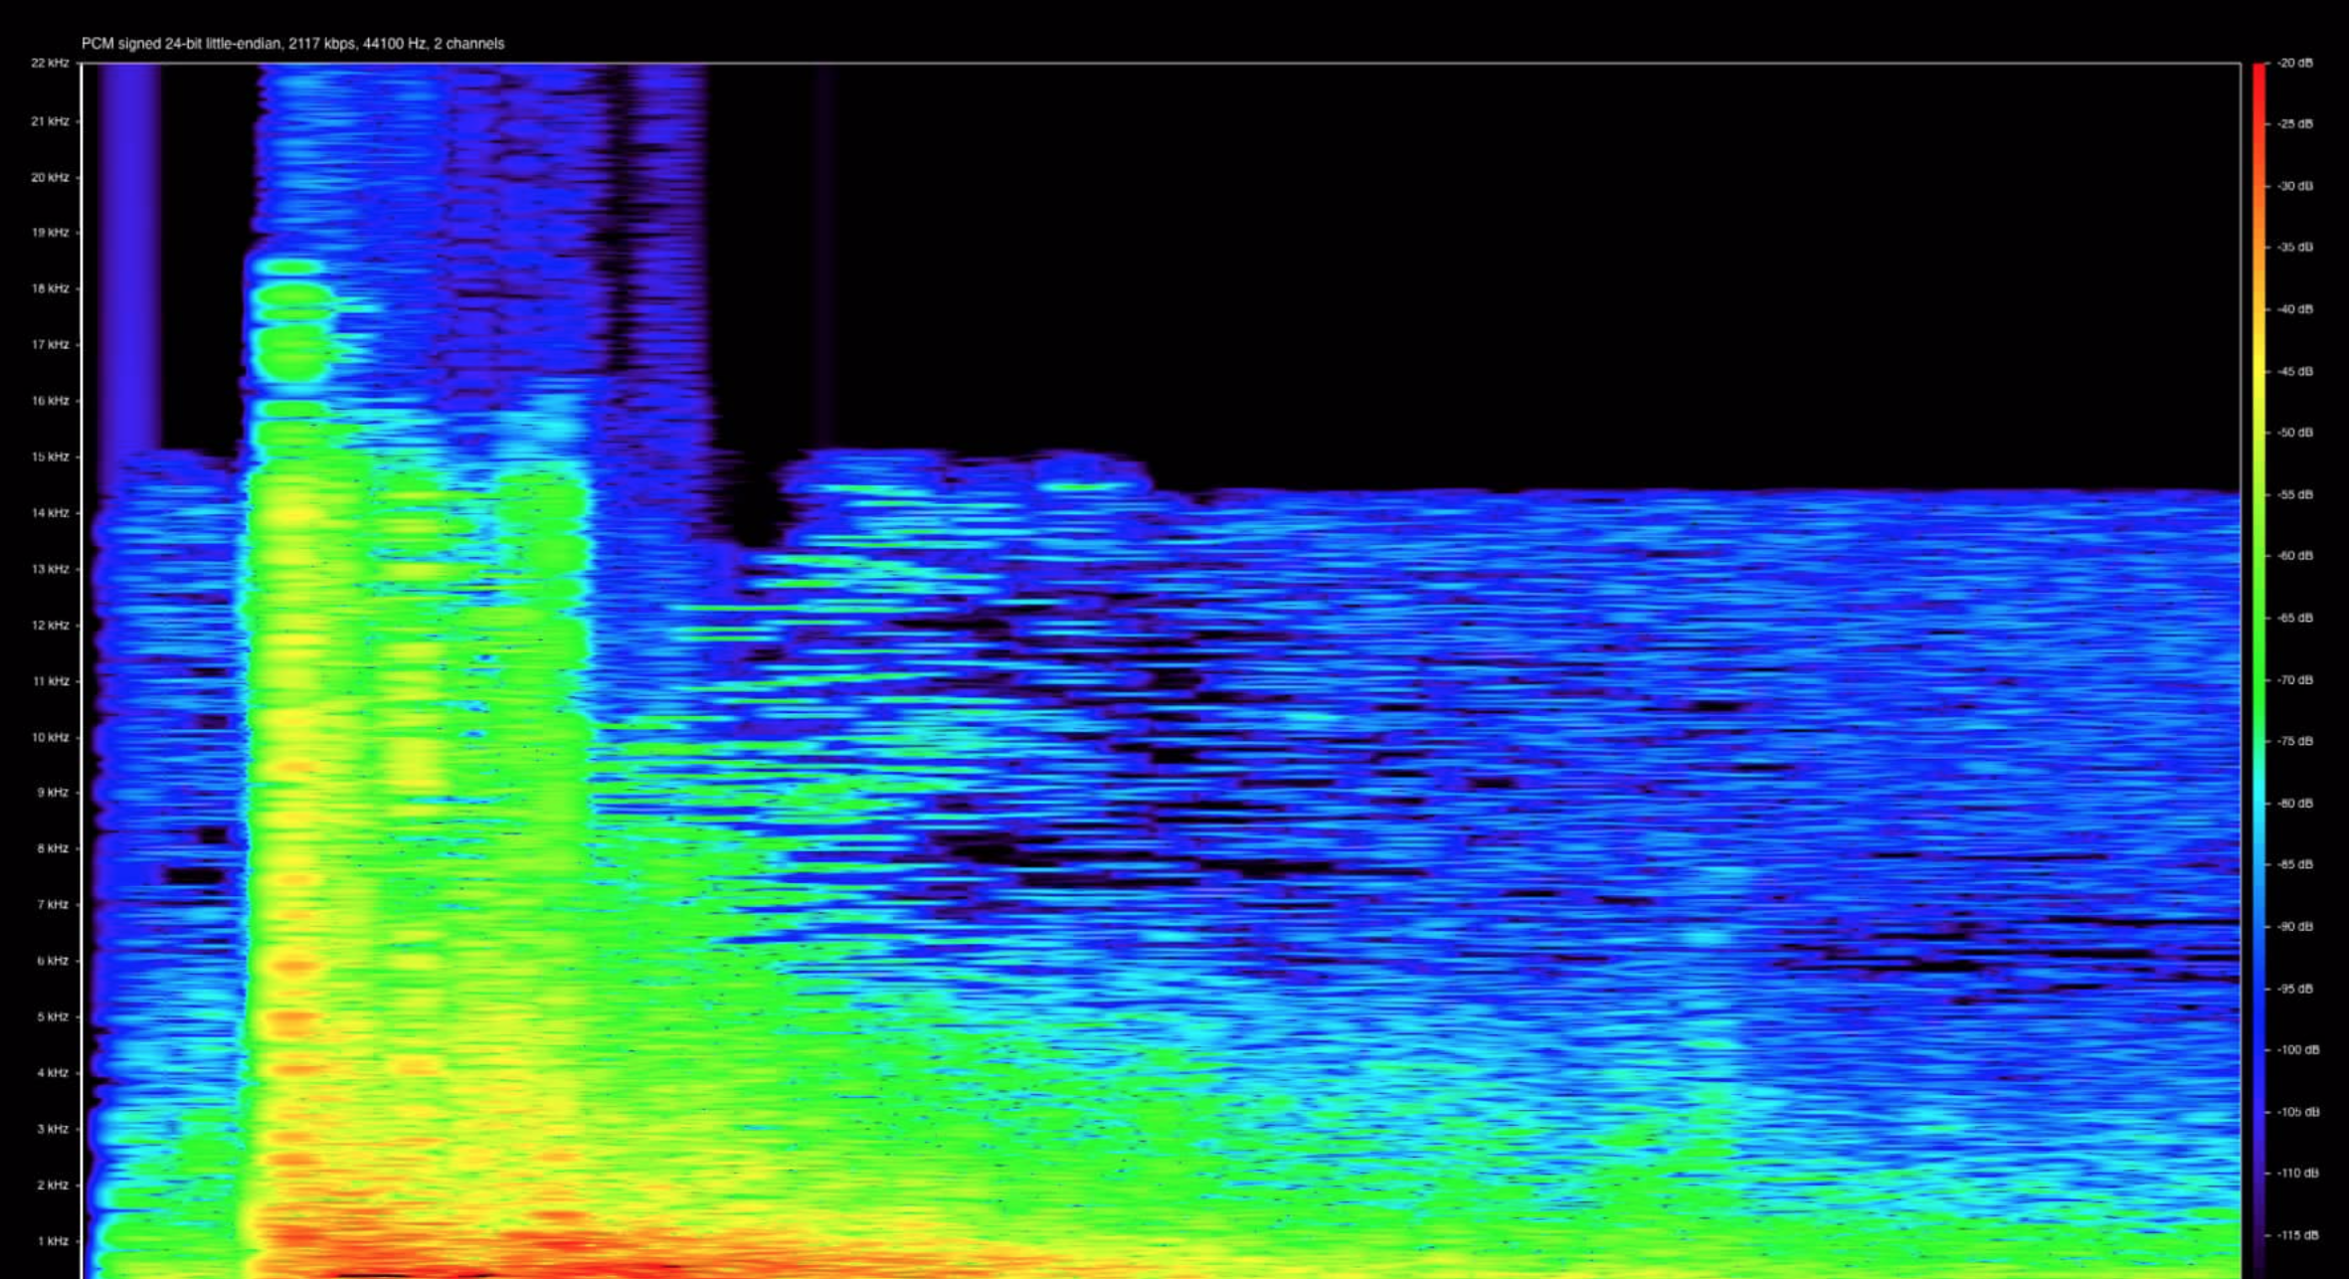Click the 22 kHz frequency axis label
The width and height of the screenshot is (2349, 1279).
coord(50,63)
